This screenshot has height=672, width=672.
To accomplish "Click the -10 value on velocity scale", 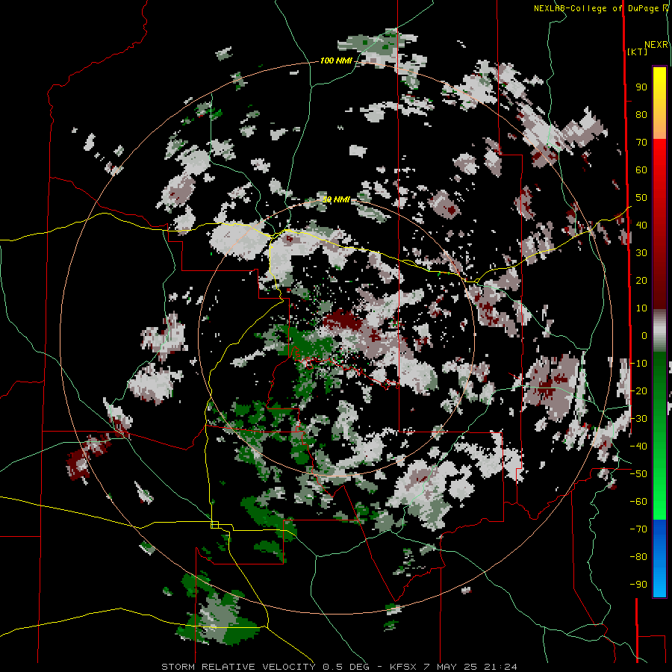I will click(x=638, y=364).
